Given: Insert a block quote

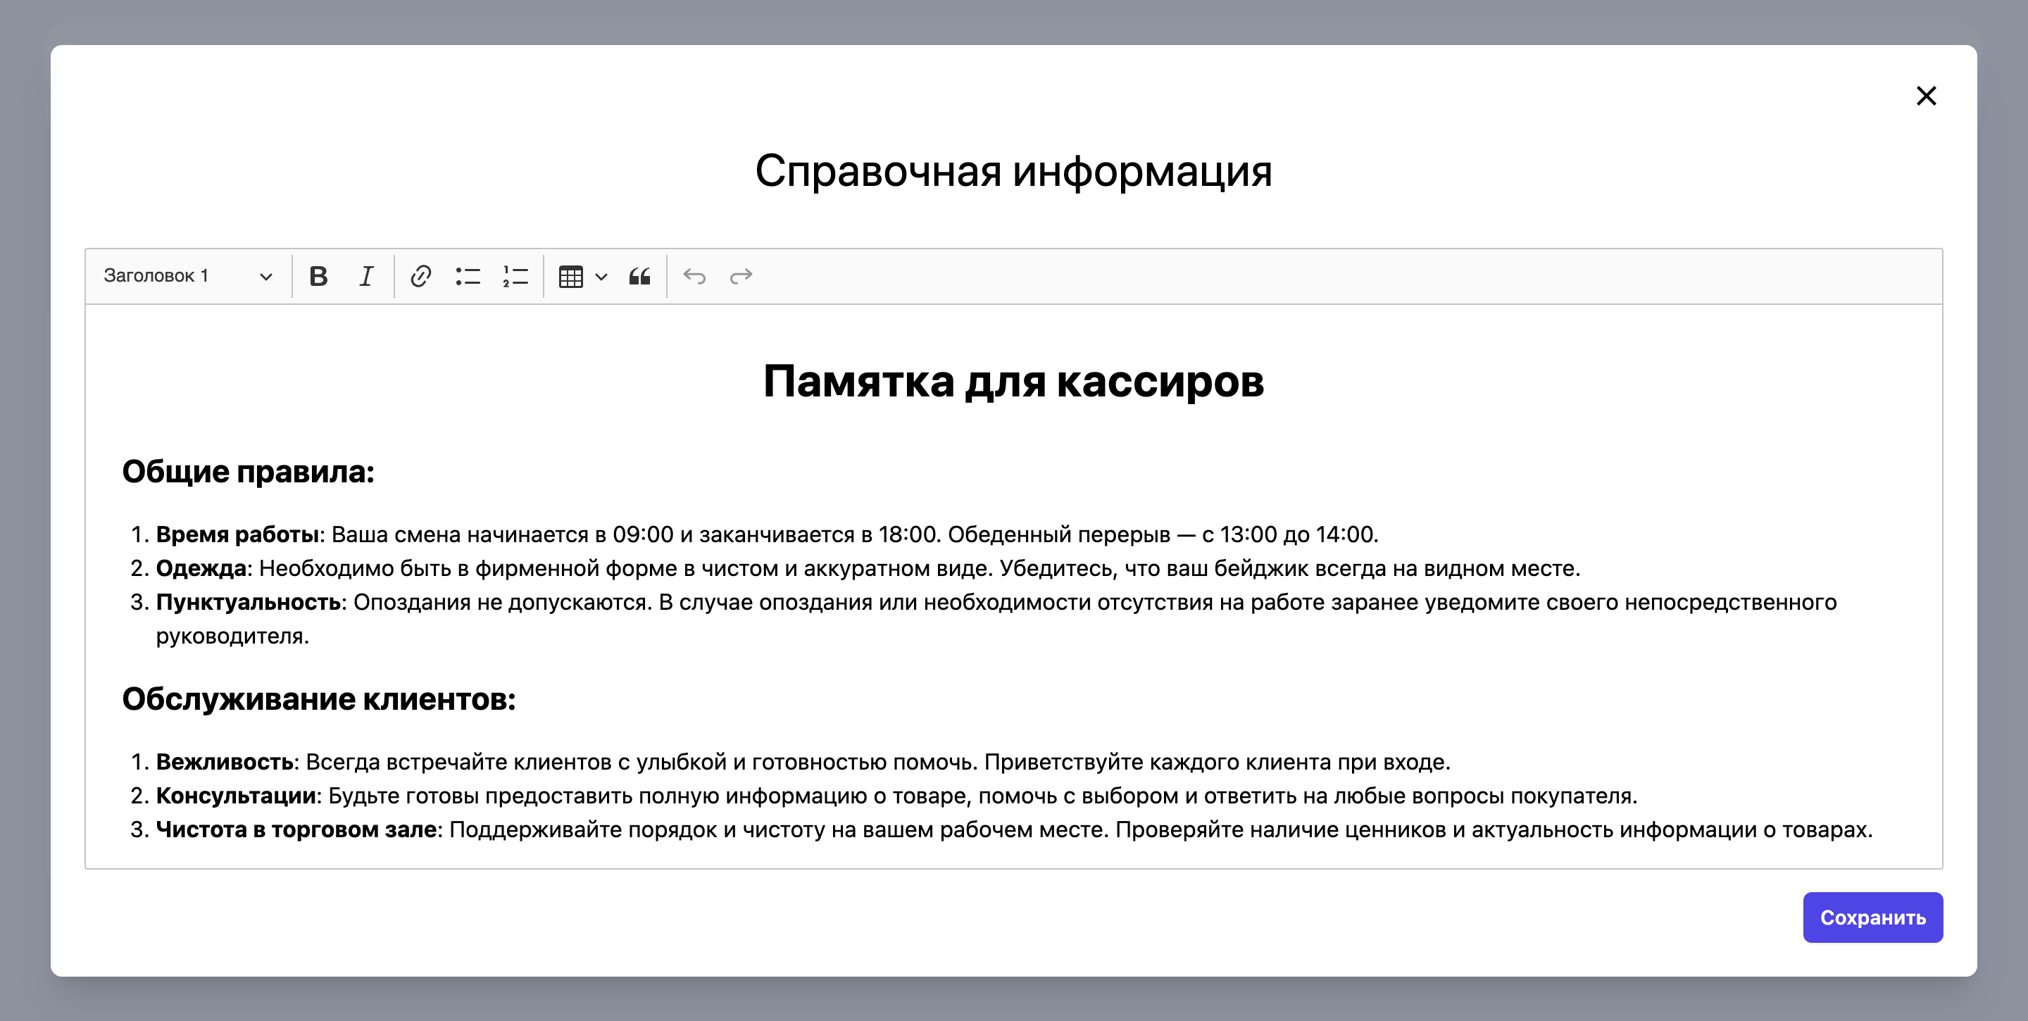Looking at the screenshot, I should [x=639, y=276].
